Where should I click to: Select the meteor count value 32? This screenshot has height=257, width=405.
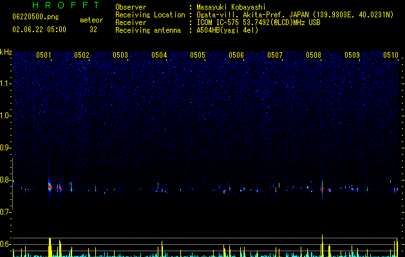click(x=93, y=30)
